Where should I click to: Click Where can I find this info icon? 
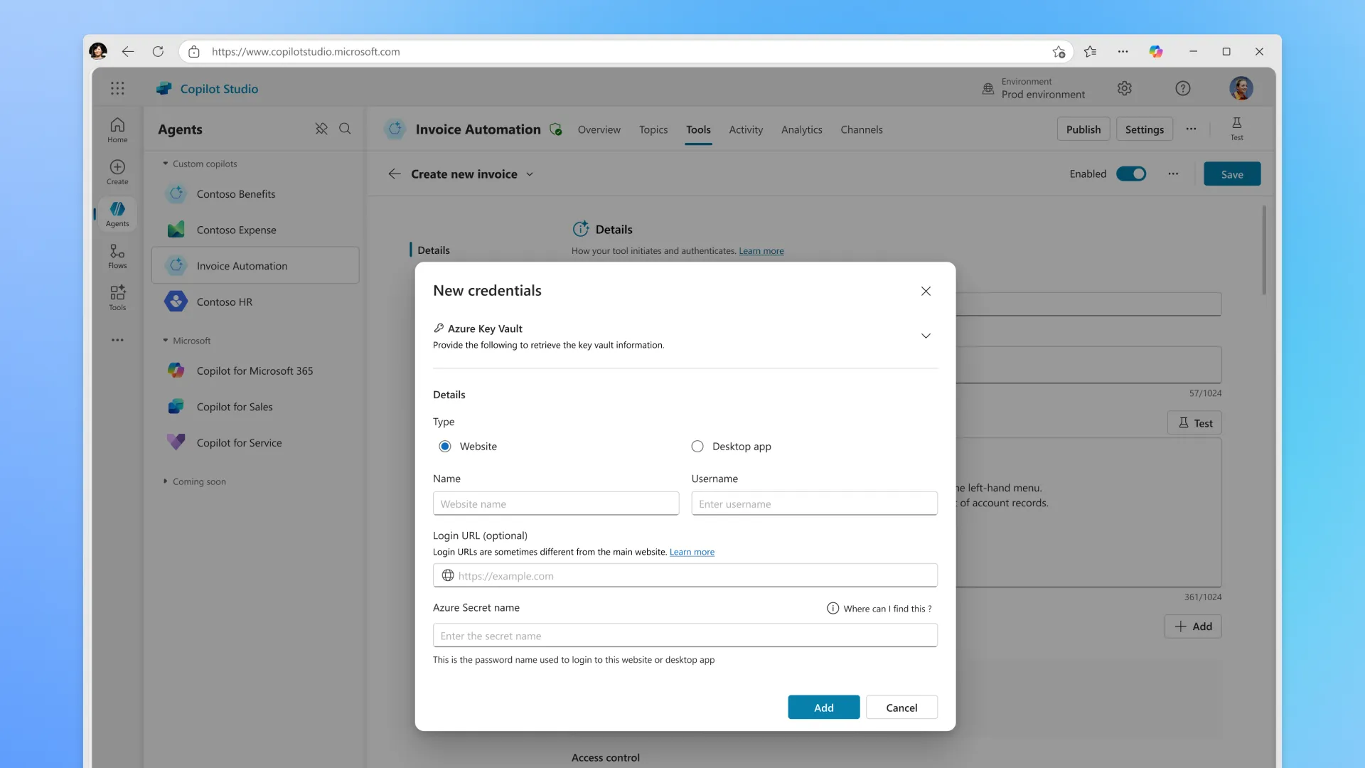click(833, 608)
